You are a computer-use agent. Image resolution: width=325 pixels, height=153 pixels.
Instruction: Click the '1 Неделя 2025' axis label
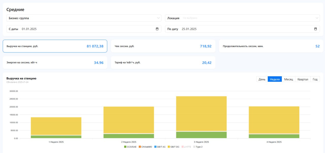(56, 142)
